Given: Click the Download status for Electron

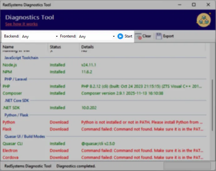Looking at the screenshot, I should tap(59, 151).
